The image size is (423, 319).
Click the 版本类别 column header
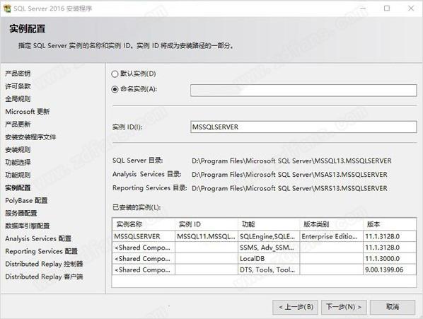[x=332, y=224]
